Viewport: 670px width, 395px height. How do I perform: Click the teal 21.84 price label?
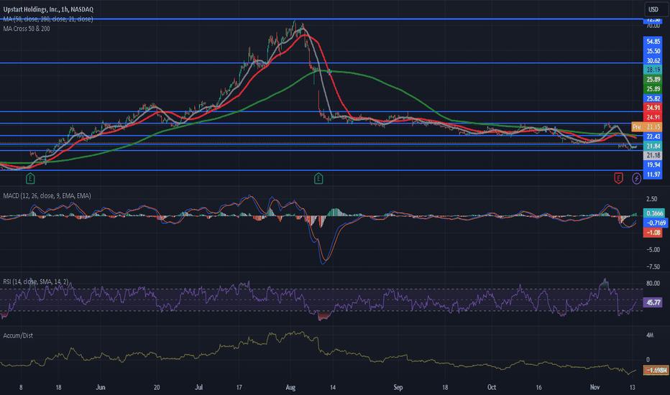pyautogui.click(x=653, y=146)
